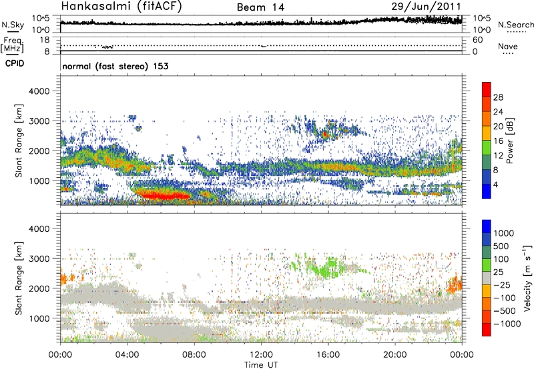Click the '4' tick on Power colorbar
The width and height of the screenshot is (534, 369).
[x=495, y=185]
